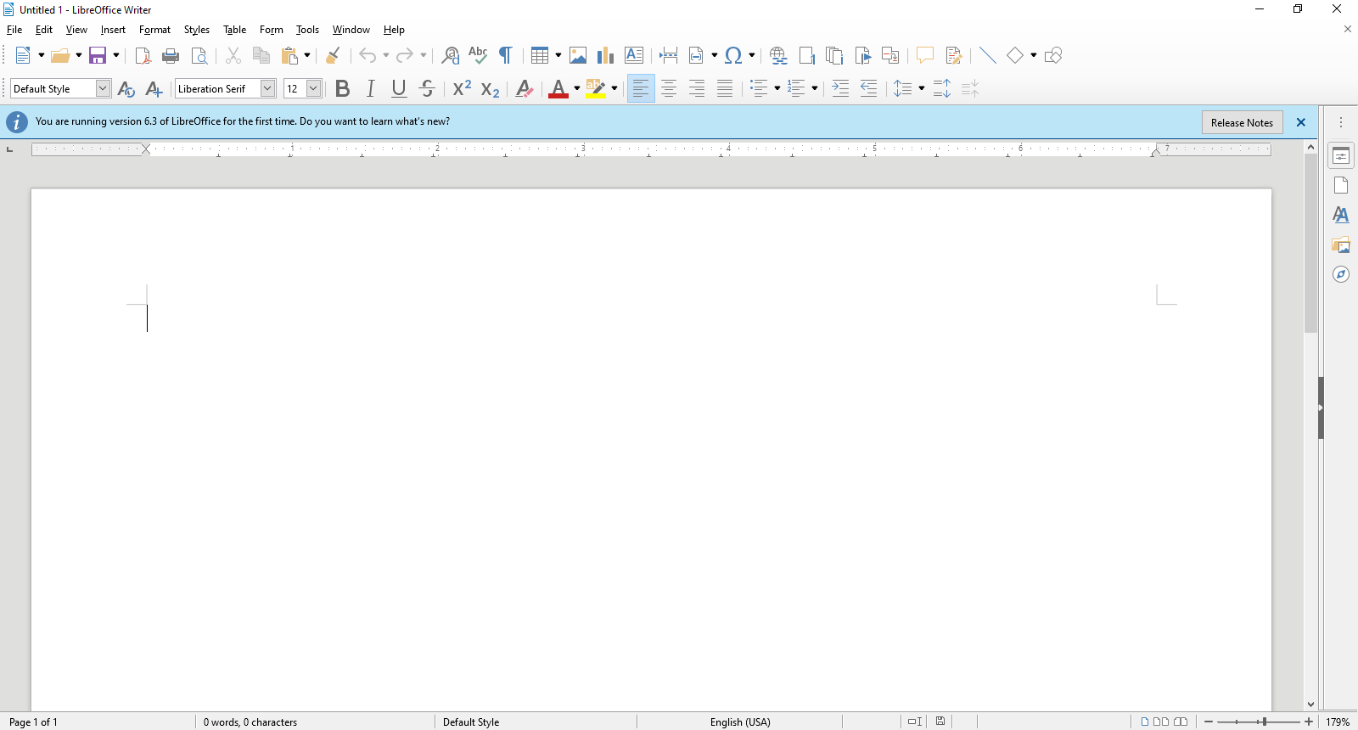Expand the Insert Table dropdown arrow
Screen dimensions: 1358x730
click(558, 56)
